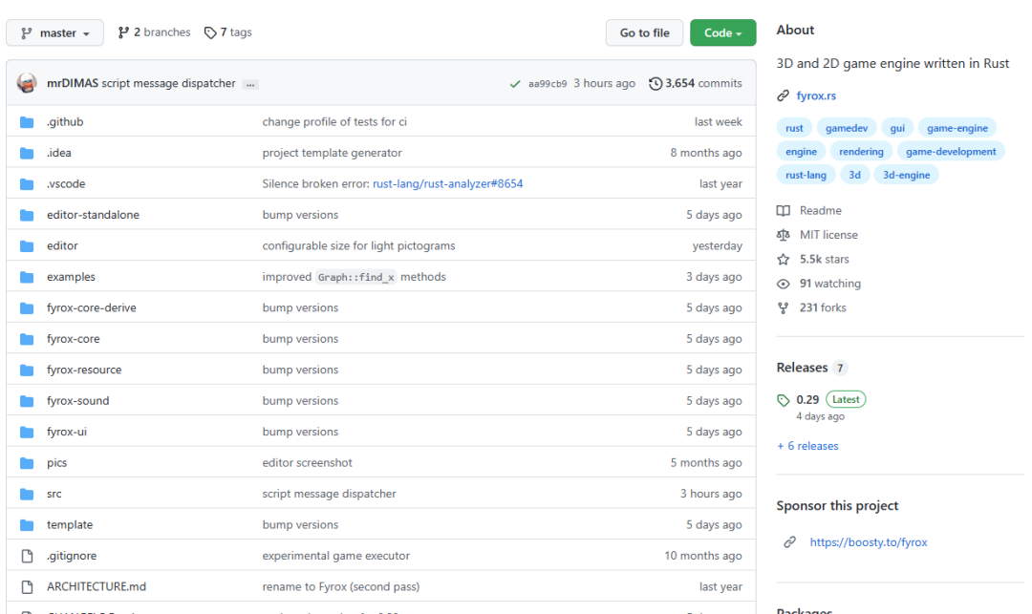Click the star icon beside 5.5k stars
The image size is (1032, 614).
[x=785, y=259]
